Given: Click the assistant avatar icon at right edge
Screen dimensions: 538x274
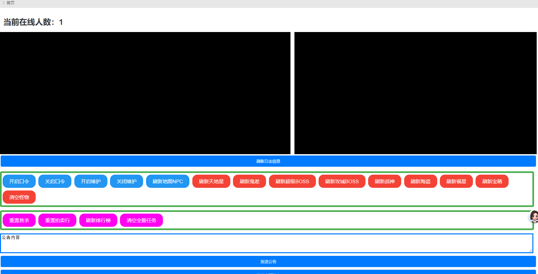Looking at the screenshot, I should 534,217.
